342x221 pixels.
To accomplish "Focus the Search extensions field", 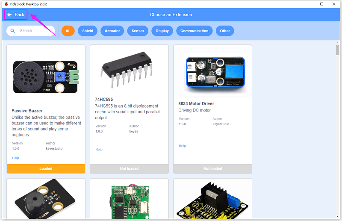I will (30, 31).
